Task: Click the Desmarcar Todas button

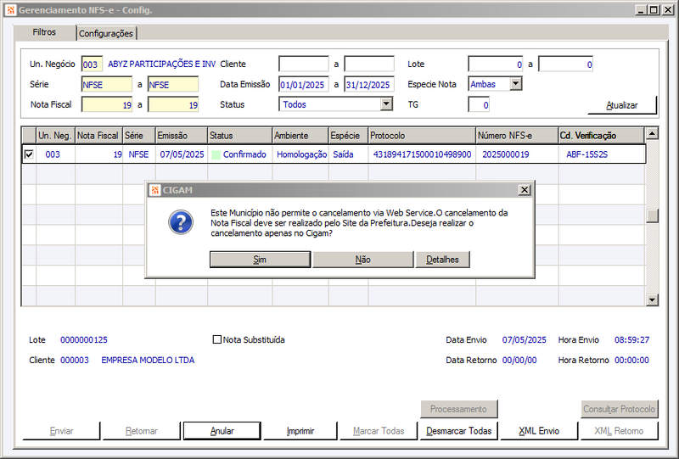Action: point(458,431)
